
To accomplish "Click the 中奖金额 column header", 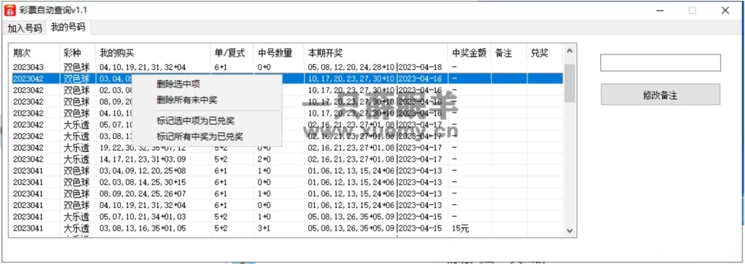I will [x=469, y=52].
